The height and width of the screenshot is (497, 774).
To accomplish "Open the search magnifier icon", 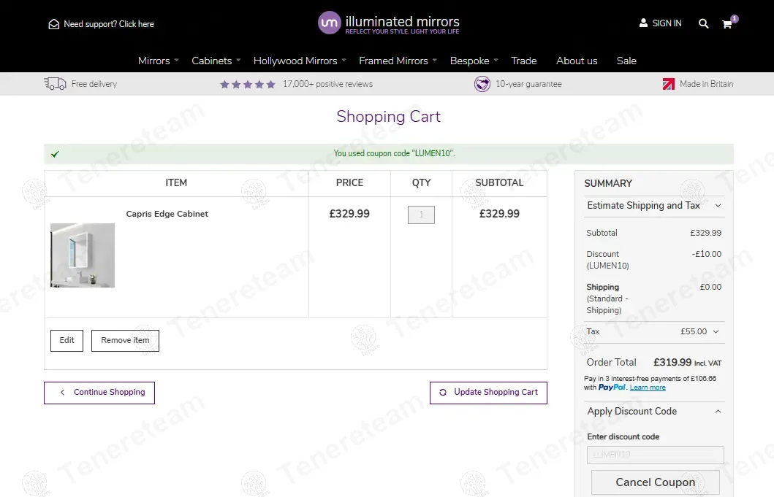I will (x=703, y=23).
